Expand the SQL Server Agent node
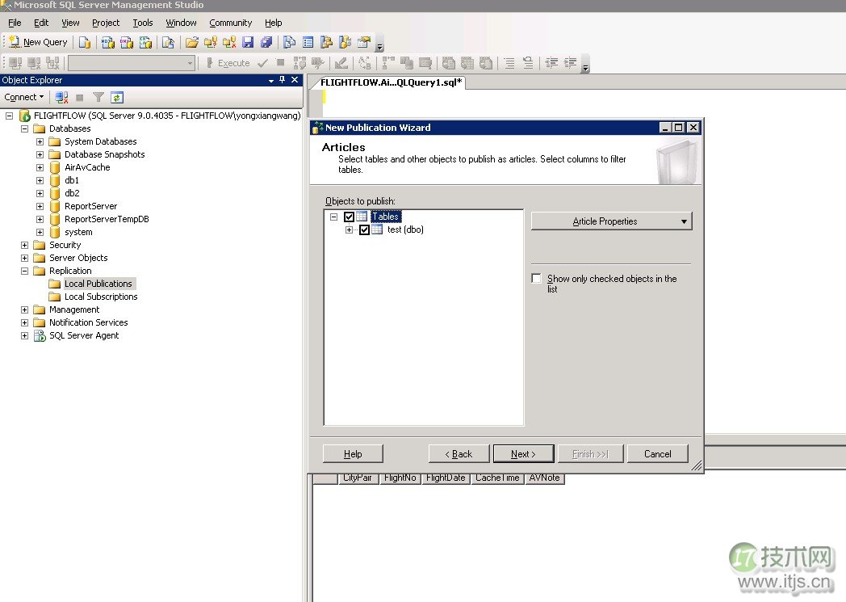 click(25, 336)
